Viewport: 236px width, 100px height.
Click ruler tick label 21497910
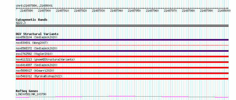(x=62, y=11)
